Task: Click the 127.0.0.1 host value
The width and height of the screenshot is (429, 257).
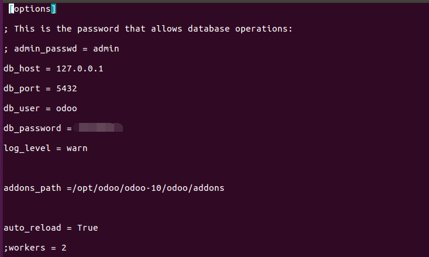Action: pyautogui.click(x=80, y=68)
